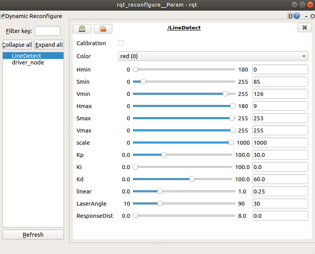Maximize the rqt window

[x=302, y=5]
